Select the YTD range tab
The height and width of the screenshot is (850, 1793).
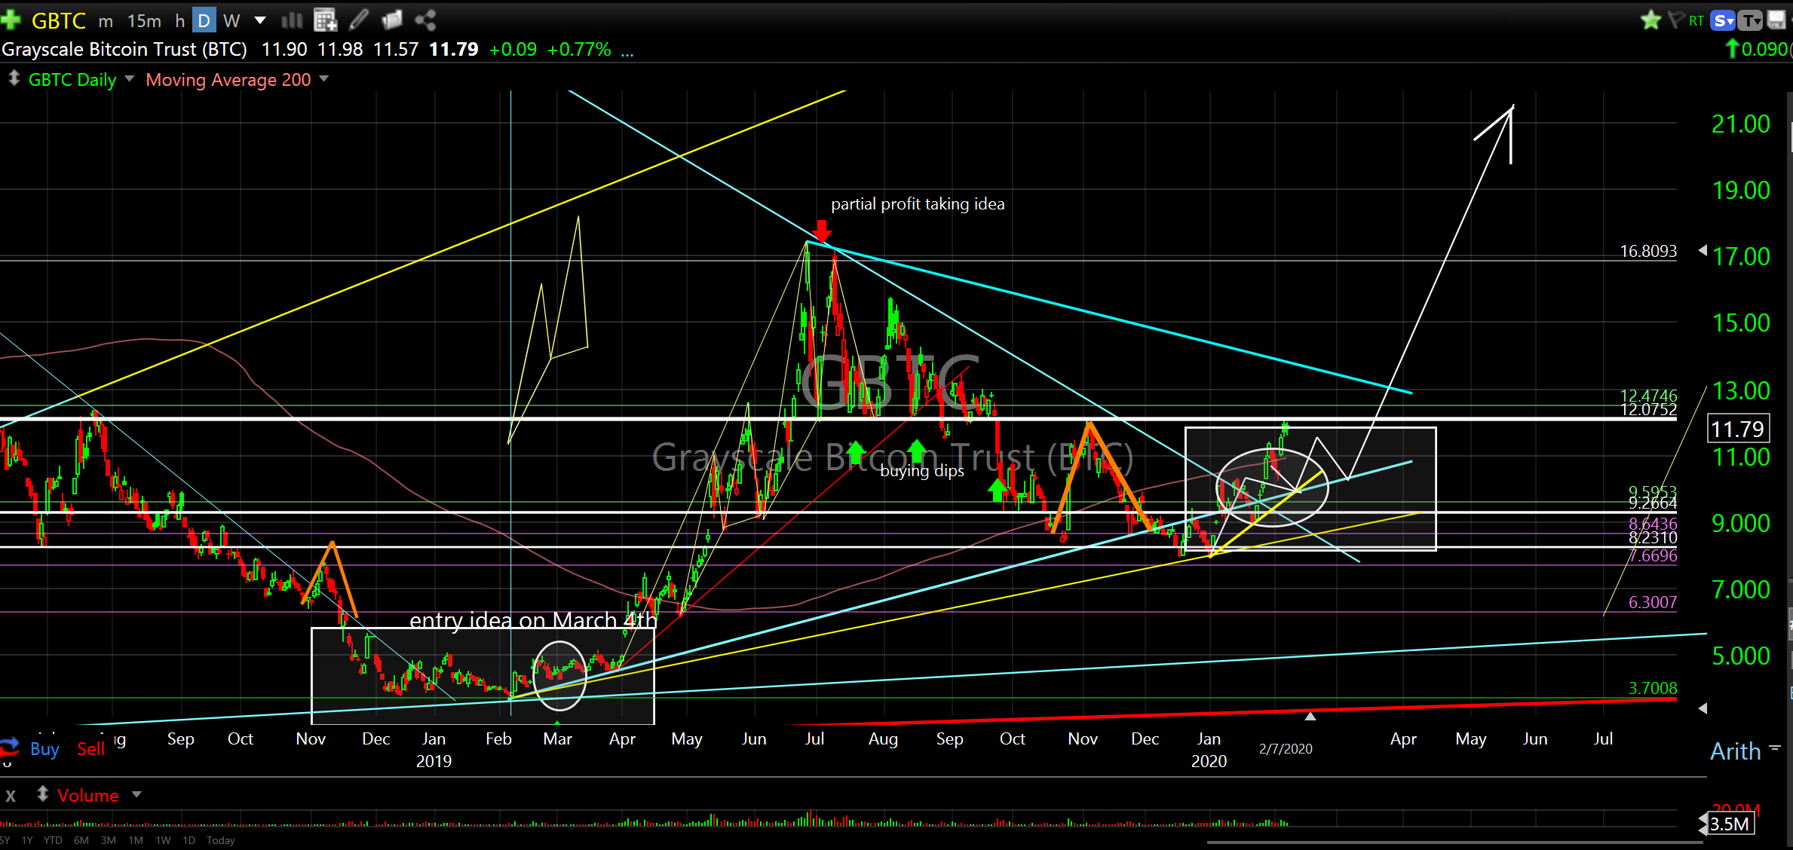tap(53, 840)
